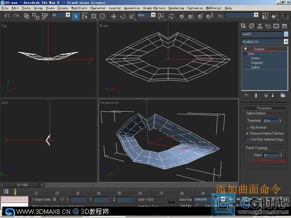Toggle Window/Crossing selection mode
The height and width of the screenshot is (218, 291).
[103, 16]
